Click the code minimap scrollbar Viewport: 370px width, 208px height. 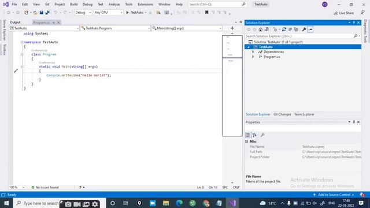[232, 86]
